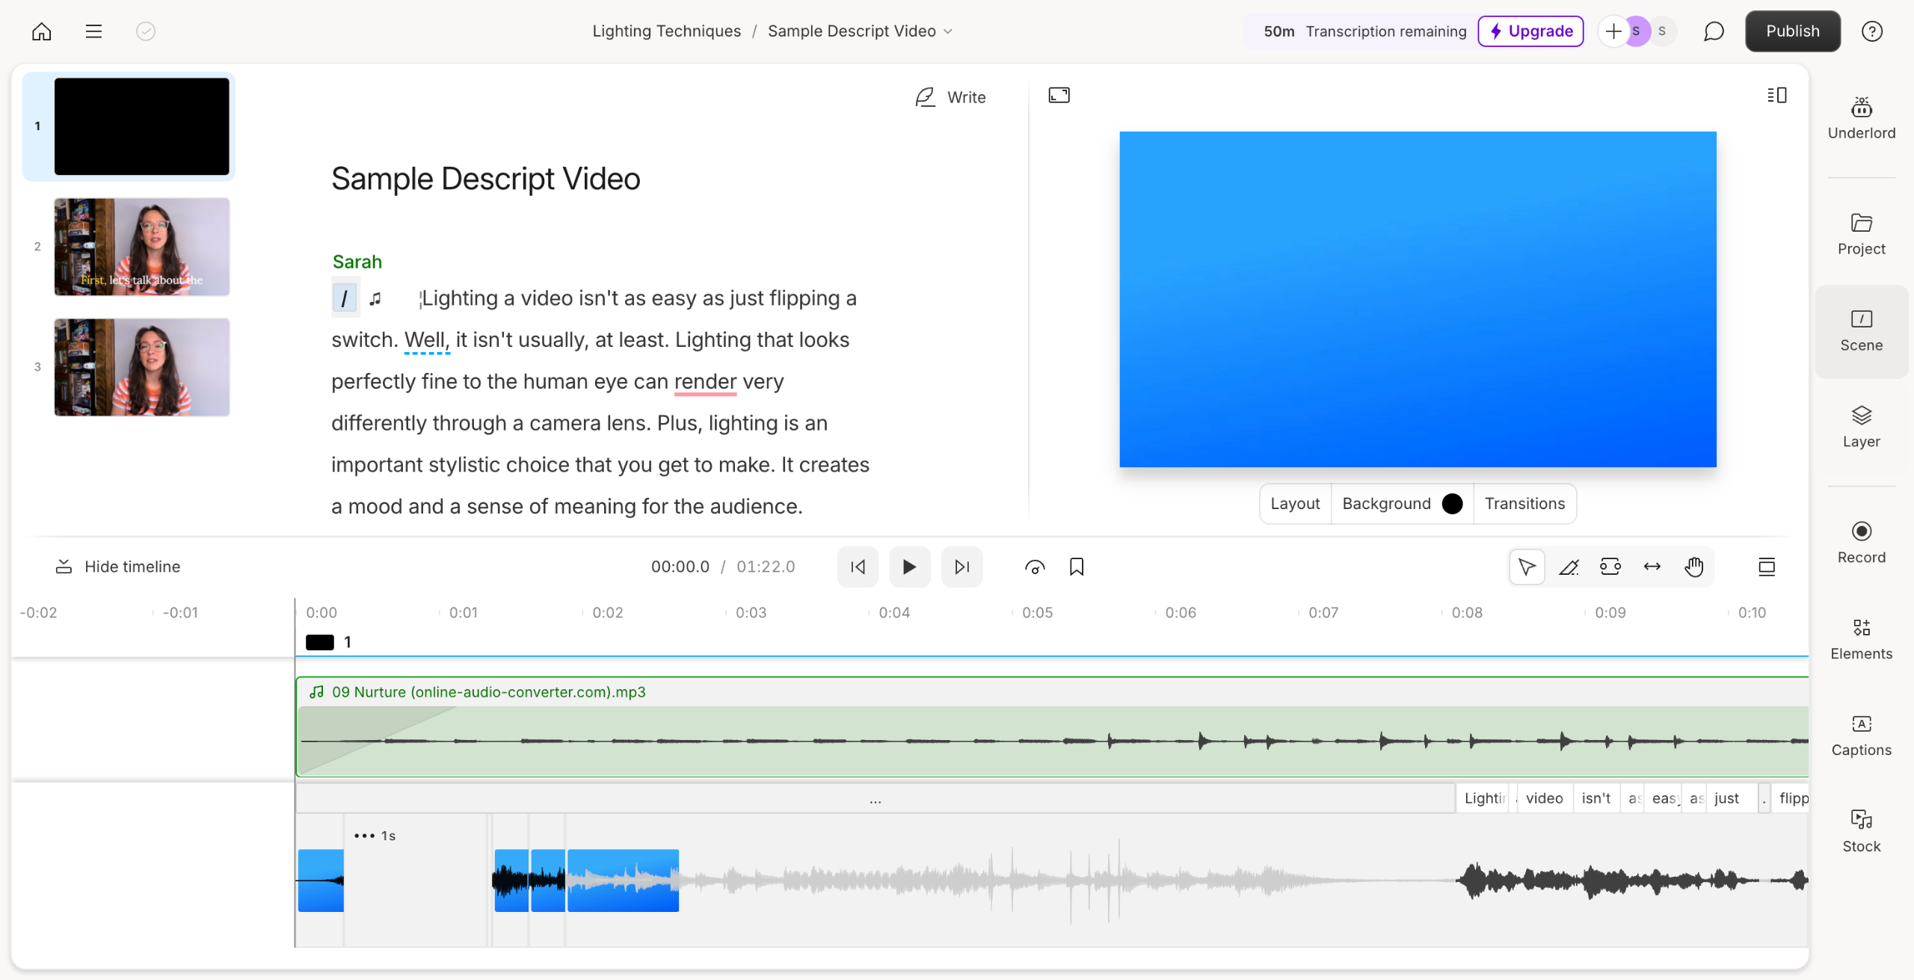Hide the timeline panel

[118, 567]
